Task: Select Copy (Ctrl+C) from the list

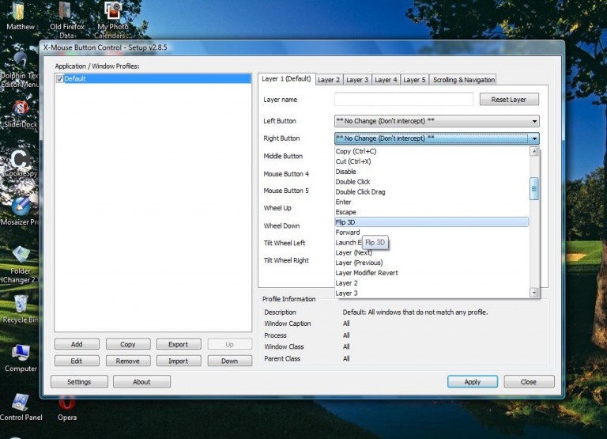Action: coord(432,152)
